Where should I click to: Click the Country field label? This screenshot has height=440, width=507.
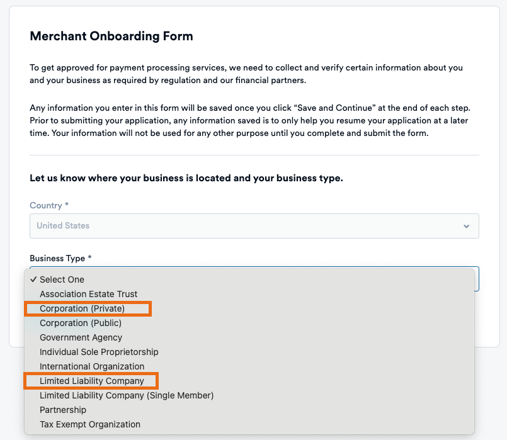point(46,206)
